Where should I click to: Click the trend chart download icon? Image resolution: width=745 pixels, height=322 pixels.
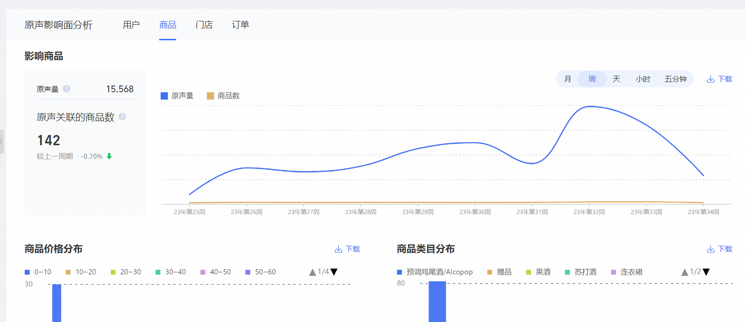tap(711, 79)
